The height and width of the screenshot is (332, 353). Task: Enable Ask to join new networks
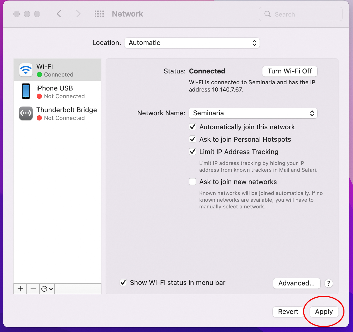(192, 182)
